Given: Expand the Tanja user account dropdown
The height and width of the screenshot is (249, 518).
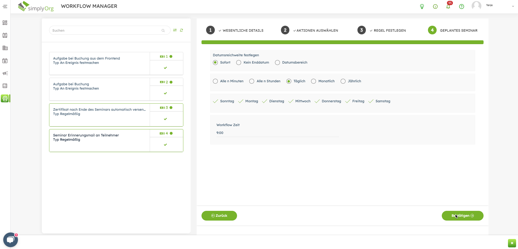Looking at the screenshot, I should click(x=513, y=6).
